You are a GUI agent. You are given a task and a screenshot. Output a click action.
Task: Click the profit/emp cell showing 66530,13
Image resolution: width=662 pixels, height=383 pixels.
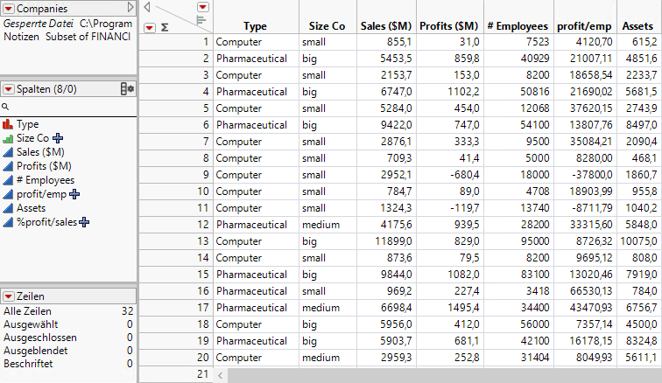[585, 291]
